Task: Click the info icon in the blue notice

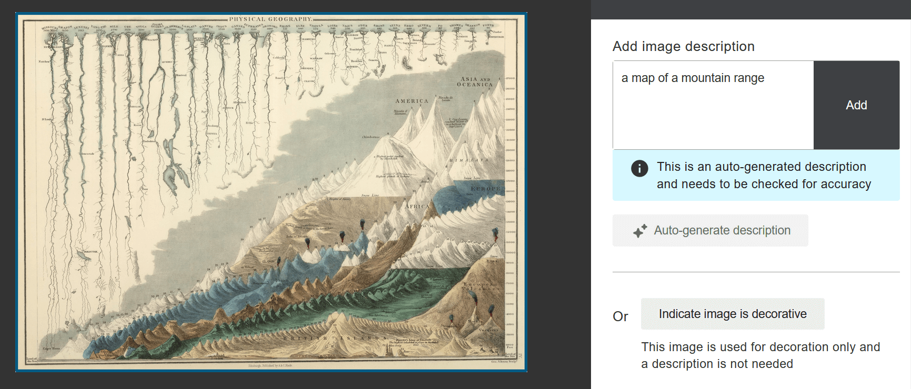Action: coord(639,168)
